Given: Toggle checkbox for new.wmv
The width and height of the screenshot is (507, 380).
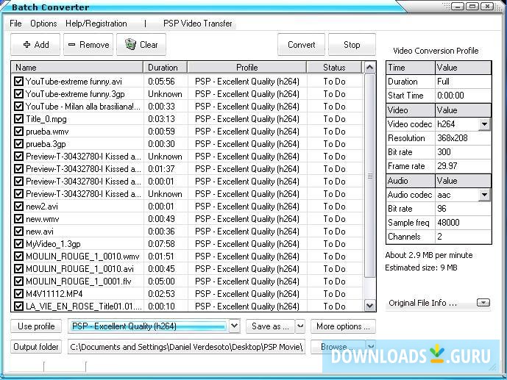Looking at the screenshot, I should pos(18,219).
